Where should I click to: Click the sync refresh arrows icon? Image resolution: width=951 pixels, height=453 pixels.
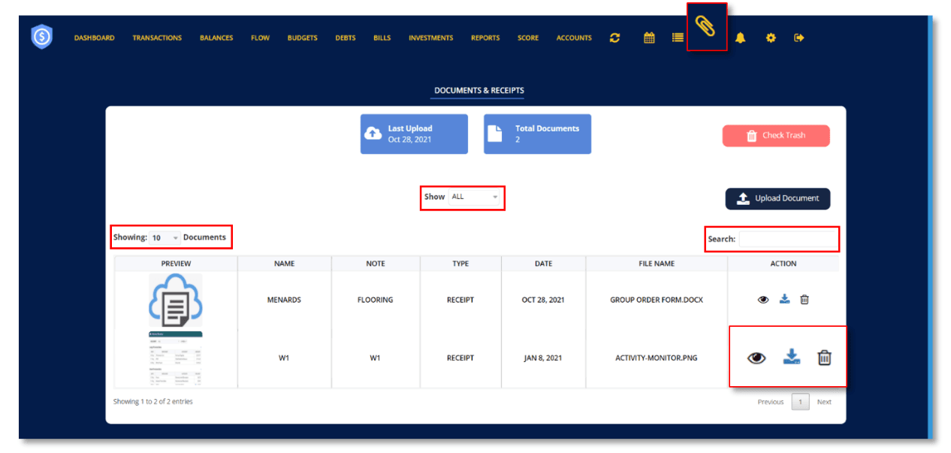tap(615, 38)
